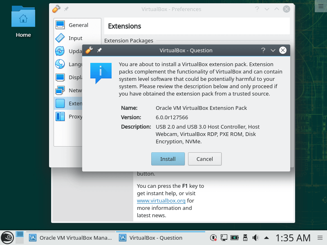Select Input in Preferences sidebar
The height and width of the screenshot is (245, 327).
coord(77,38)
